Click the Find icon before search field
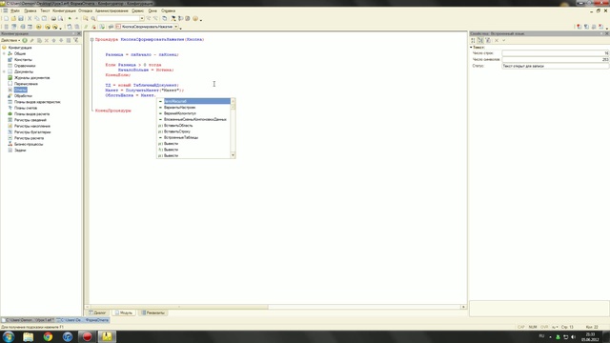 [x=86, y=18]
